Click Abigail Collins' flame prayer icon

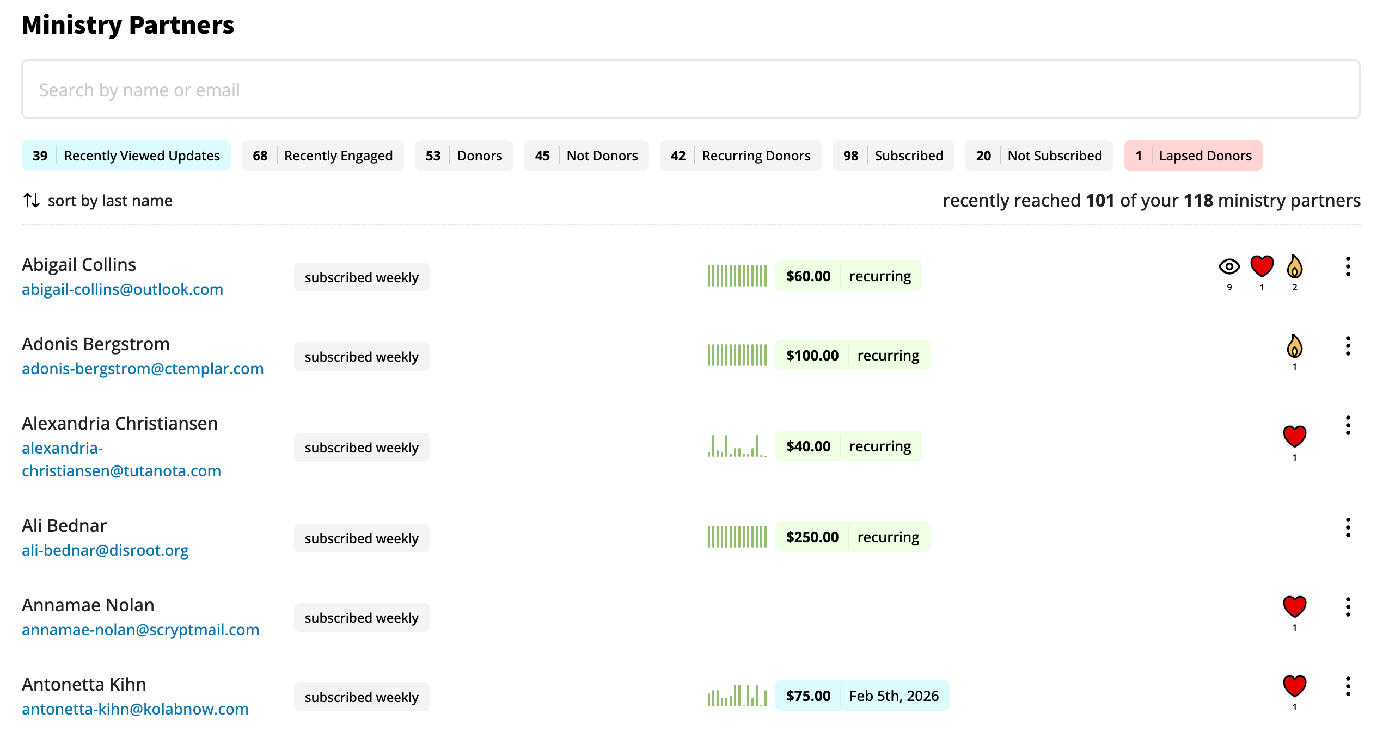pyautogui.click(x=1294, y=266)
